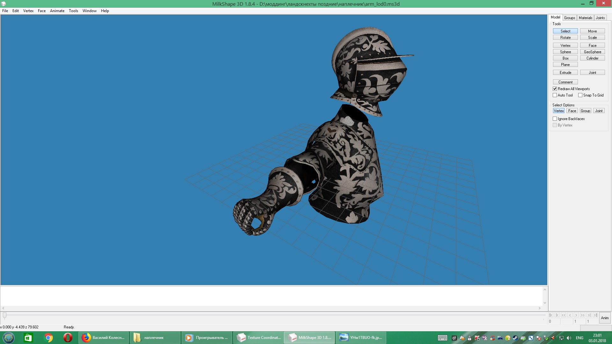
Task: Open the Tools menu
Action: pyautogui.click(x=73, y=11)
